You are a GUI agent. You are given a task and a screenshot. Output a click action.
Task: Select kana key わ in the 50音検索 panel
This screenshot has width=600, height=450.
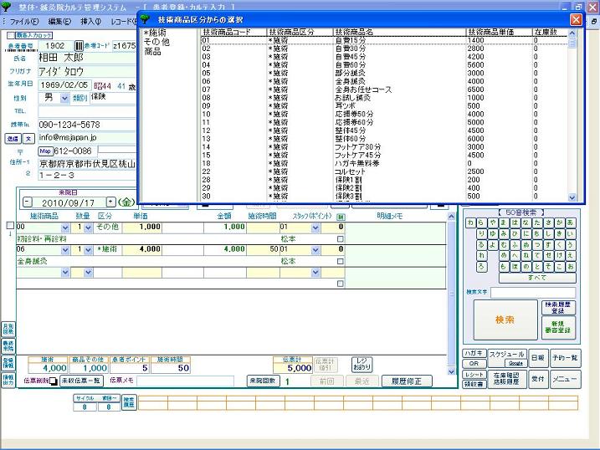[x=470, y=222]
